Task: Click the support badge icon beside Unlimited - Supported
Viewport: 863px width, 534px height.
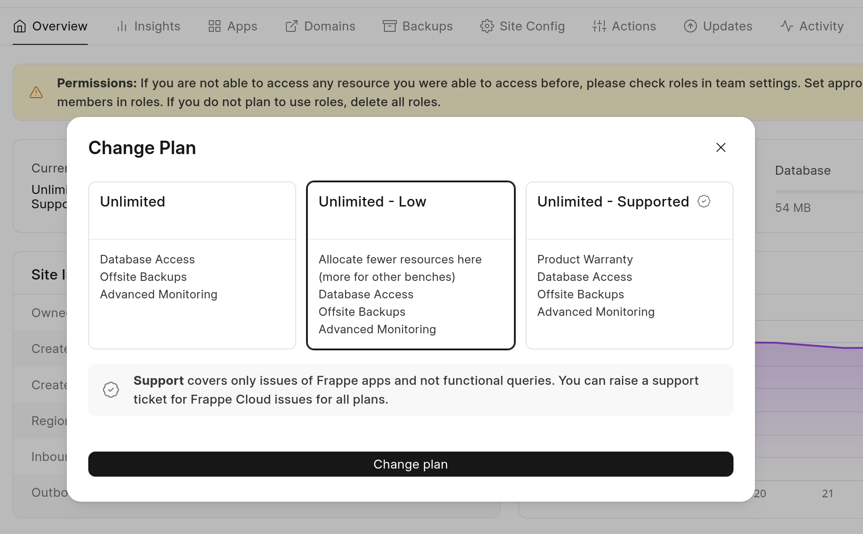Action: click(x=704, y=202)
